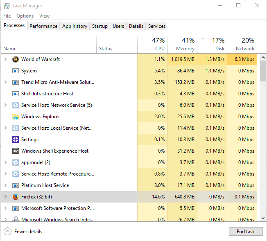Switch to the Performance tab

click(43, 26)
